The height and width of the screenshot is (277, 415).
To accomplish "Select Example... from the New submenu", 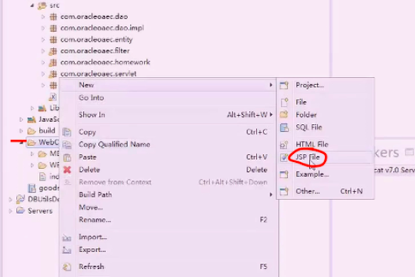I will click(x=312, y=175).
